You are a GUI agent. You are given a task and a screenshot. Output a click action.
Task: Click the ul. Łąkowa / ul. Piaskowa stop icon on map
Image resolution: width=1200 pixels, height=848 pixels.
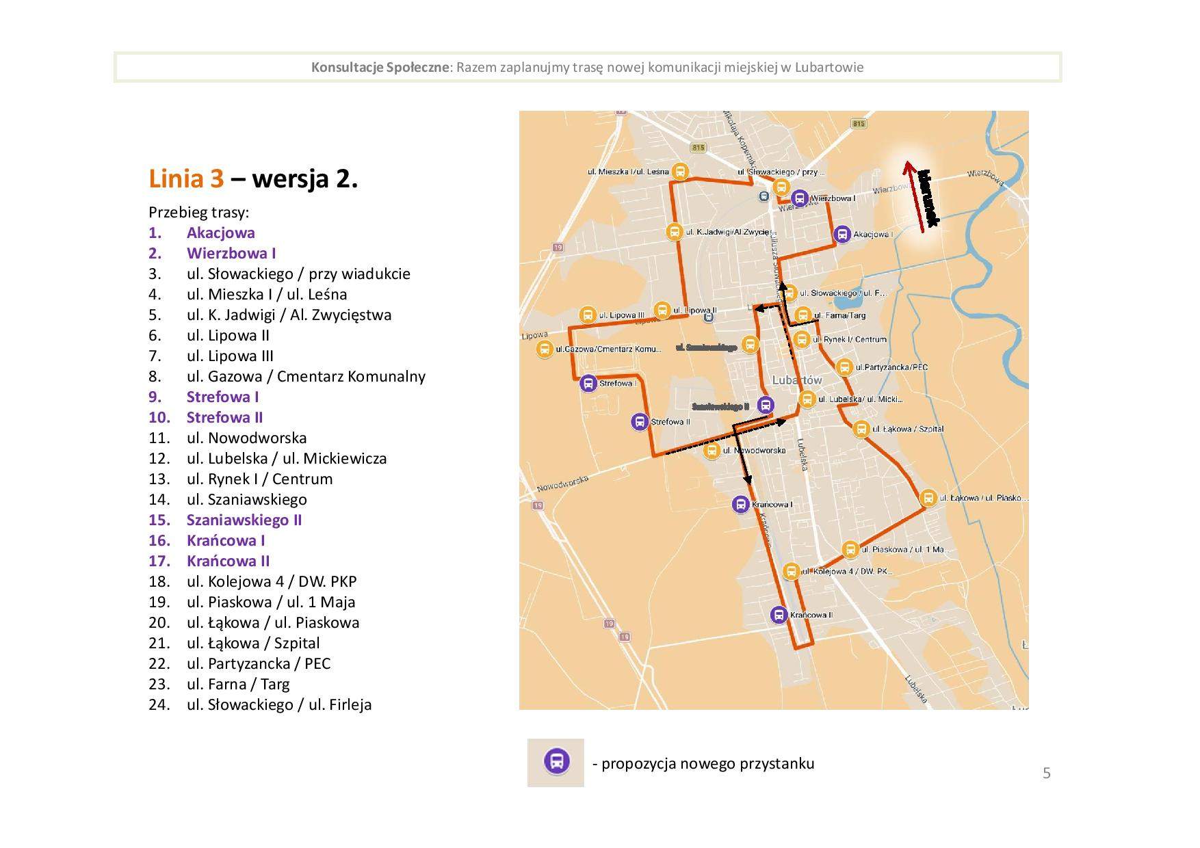[x=928, y=498]
